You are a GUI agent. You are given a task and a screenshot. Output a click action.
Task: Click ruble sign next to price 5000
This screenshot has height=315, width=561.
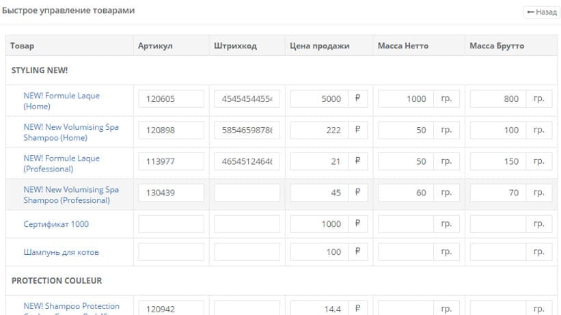pos(358,99)
